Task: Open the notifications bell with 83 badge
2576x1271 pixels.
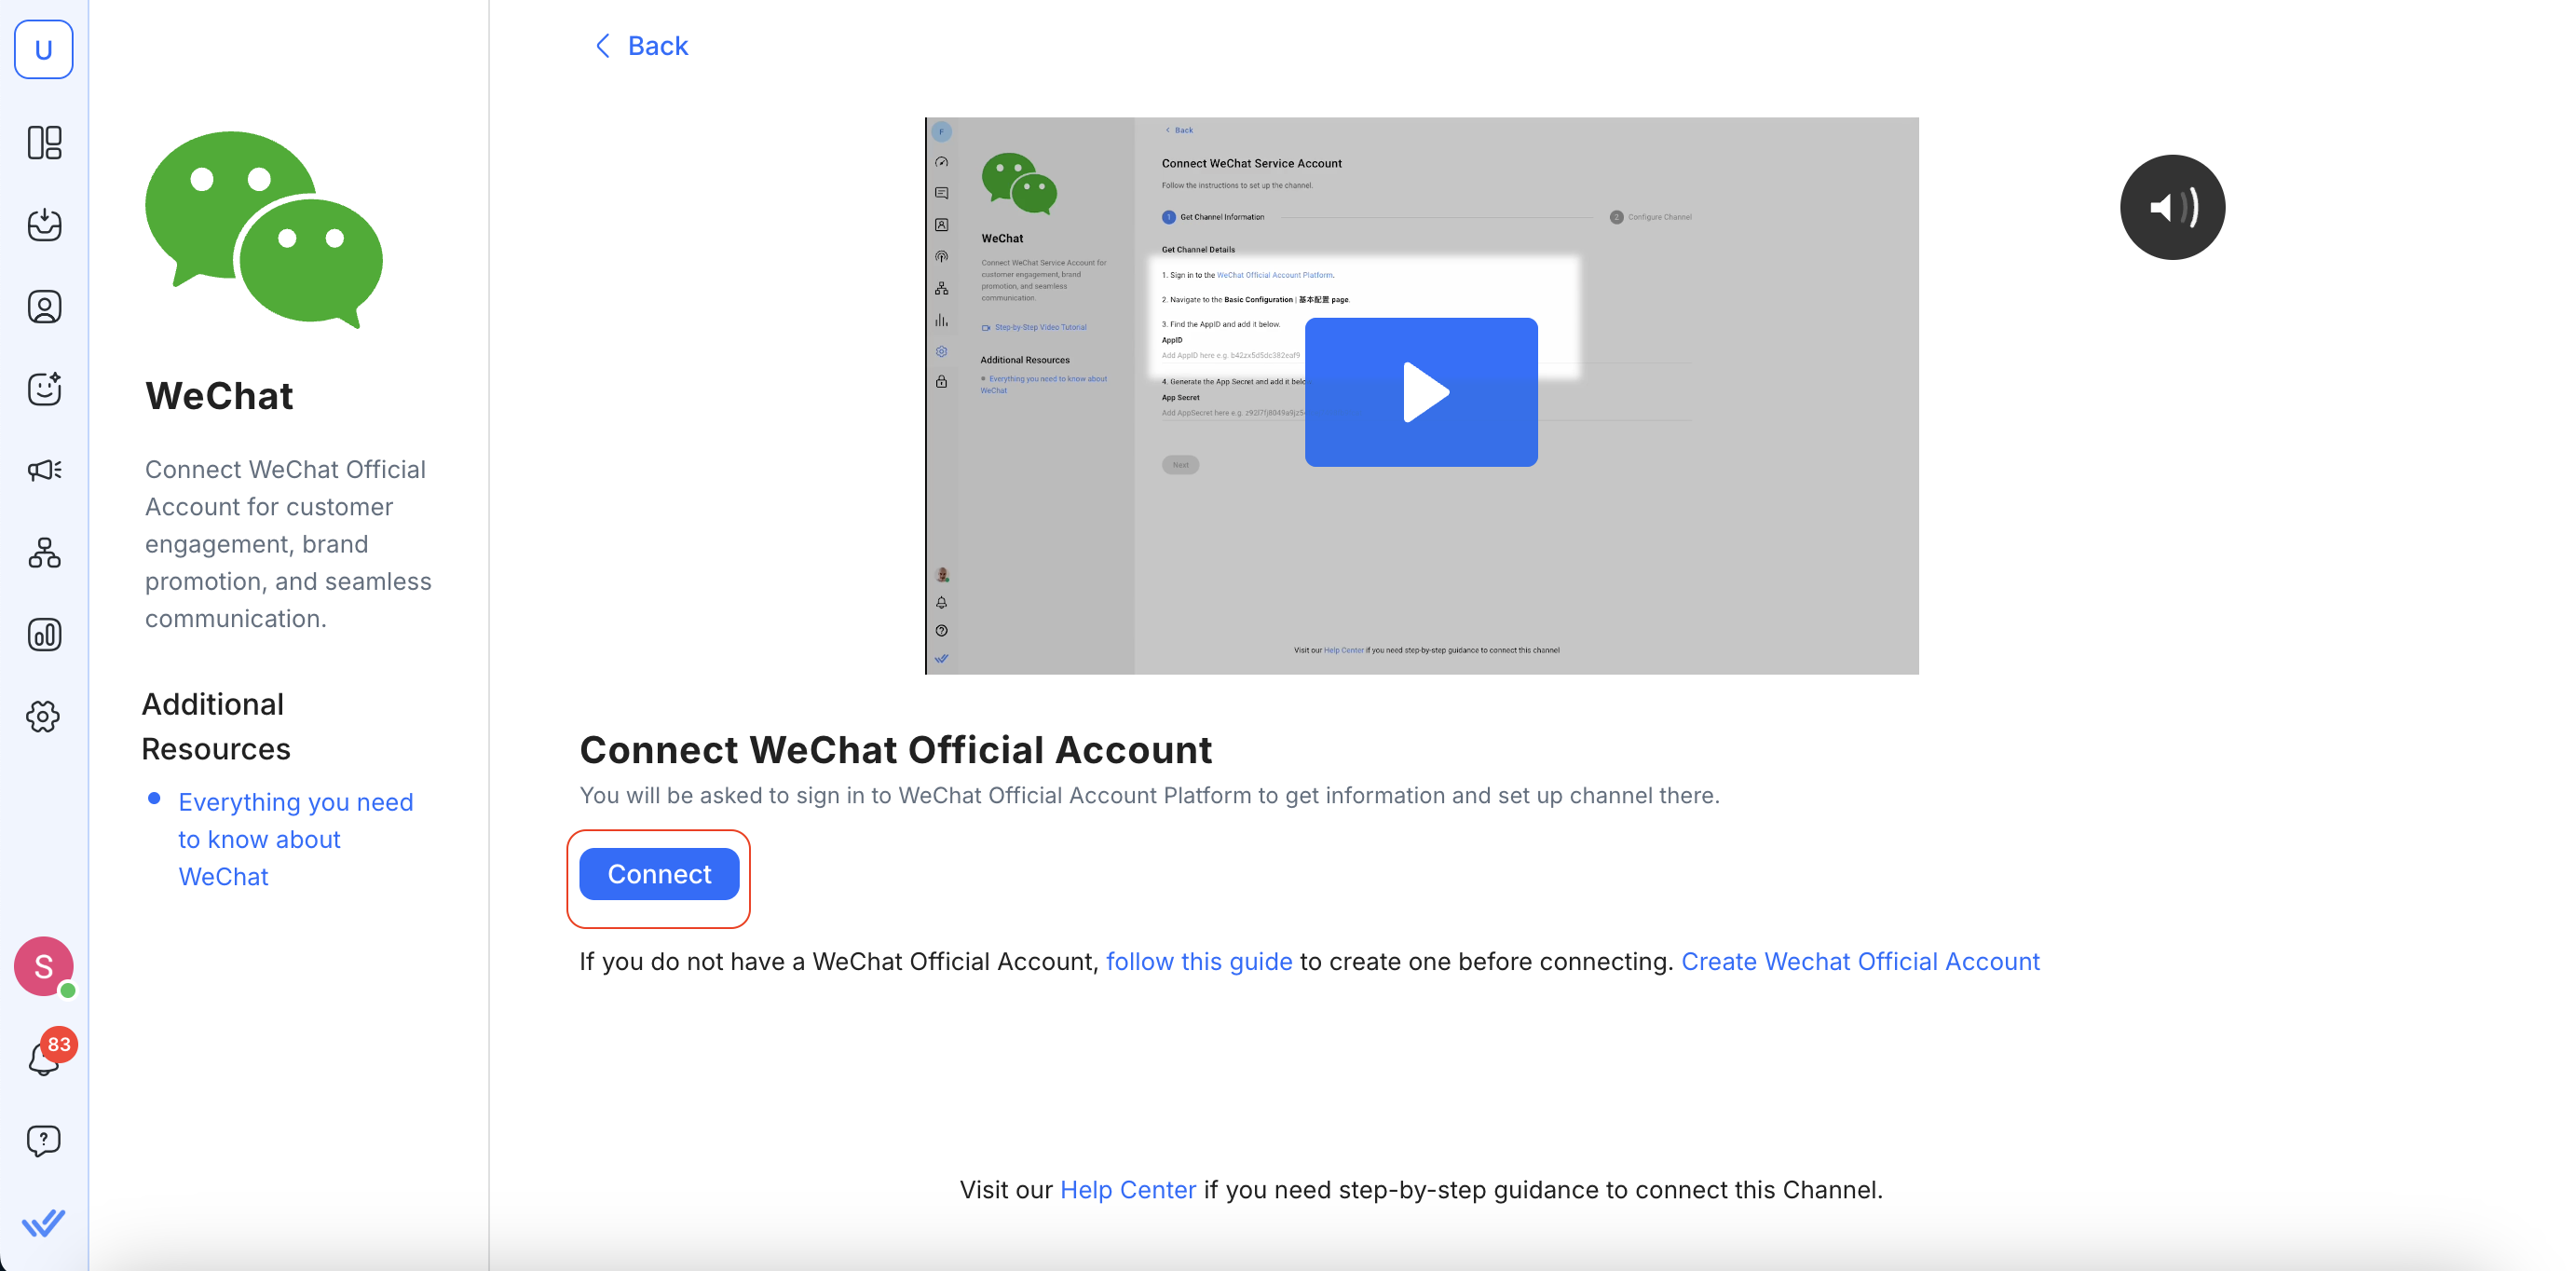Action: coord(44,1058)
